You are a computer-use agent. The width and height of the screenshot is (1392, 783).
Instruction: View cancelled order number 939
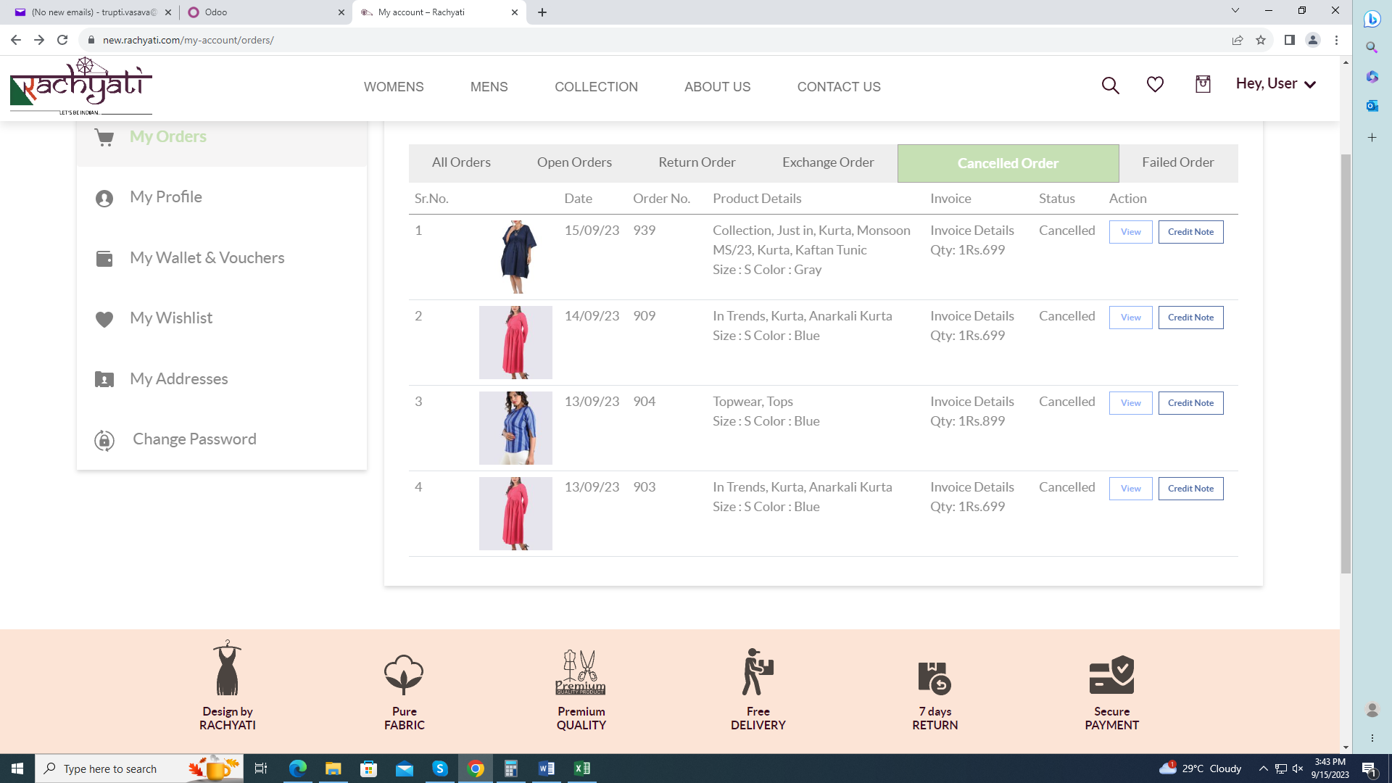pos(1130,232)
